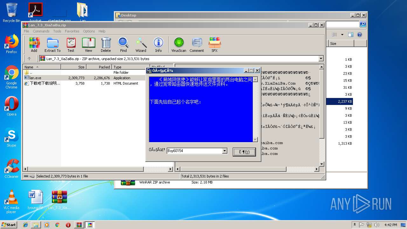Image resolution: width=407 pixels, height=229 pixels.
Task: Open Lan_7.3_Xia... archive on desktop
Action: pos(59,200)
